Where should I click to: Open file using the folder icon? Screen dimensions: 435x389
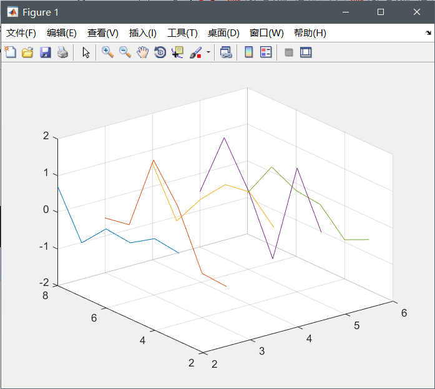point(27,52)
